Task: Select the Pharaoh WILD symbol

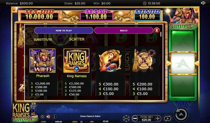Action: click(42, 61)
